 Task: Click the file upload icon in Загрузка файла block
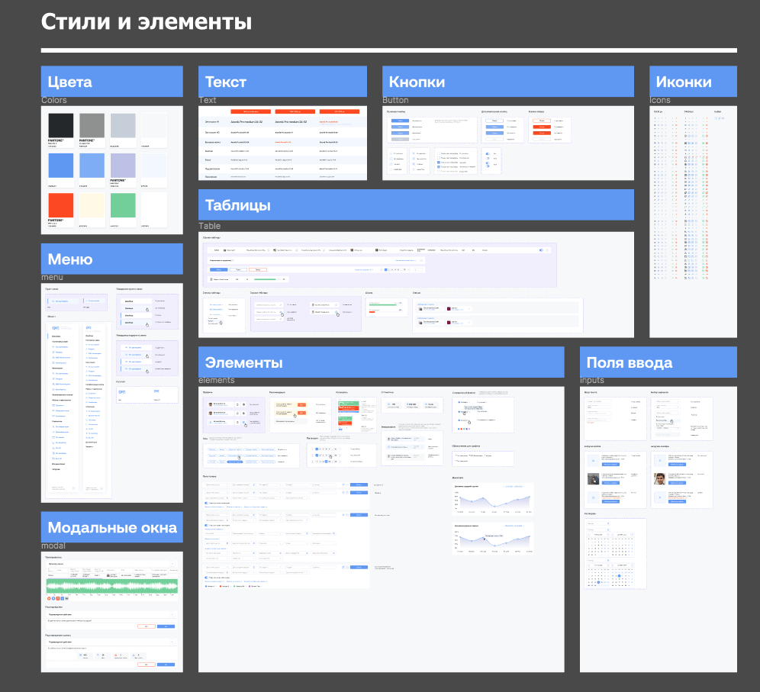click(x=593, y=460)
